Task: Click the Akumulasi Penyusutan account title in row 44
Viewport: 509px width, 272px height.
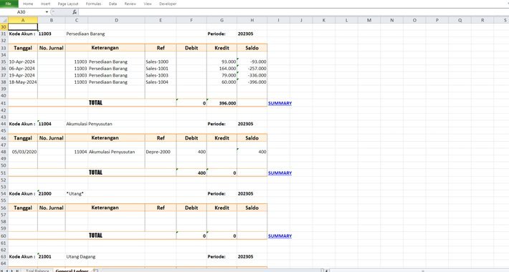Action: pyautogui.click(x=90, y=124)
